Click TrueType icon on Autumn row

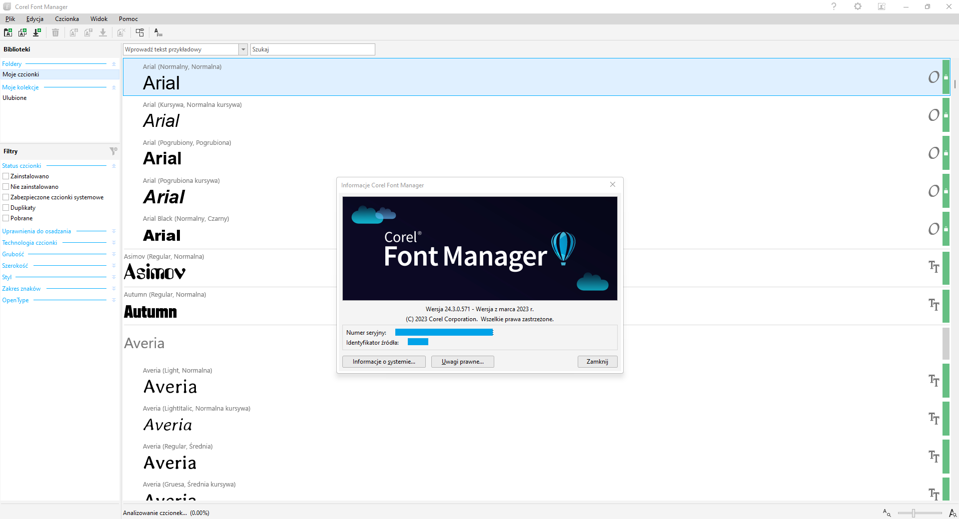(x=934, y=305)
